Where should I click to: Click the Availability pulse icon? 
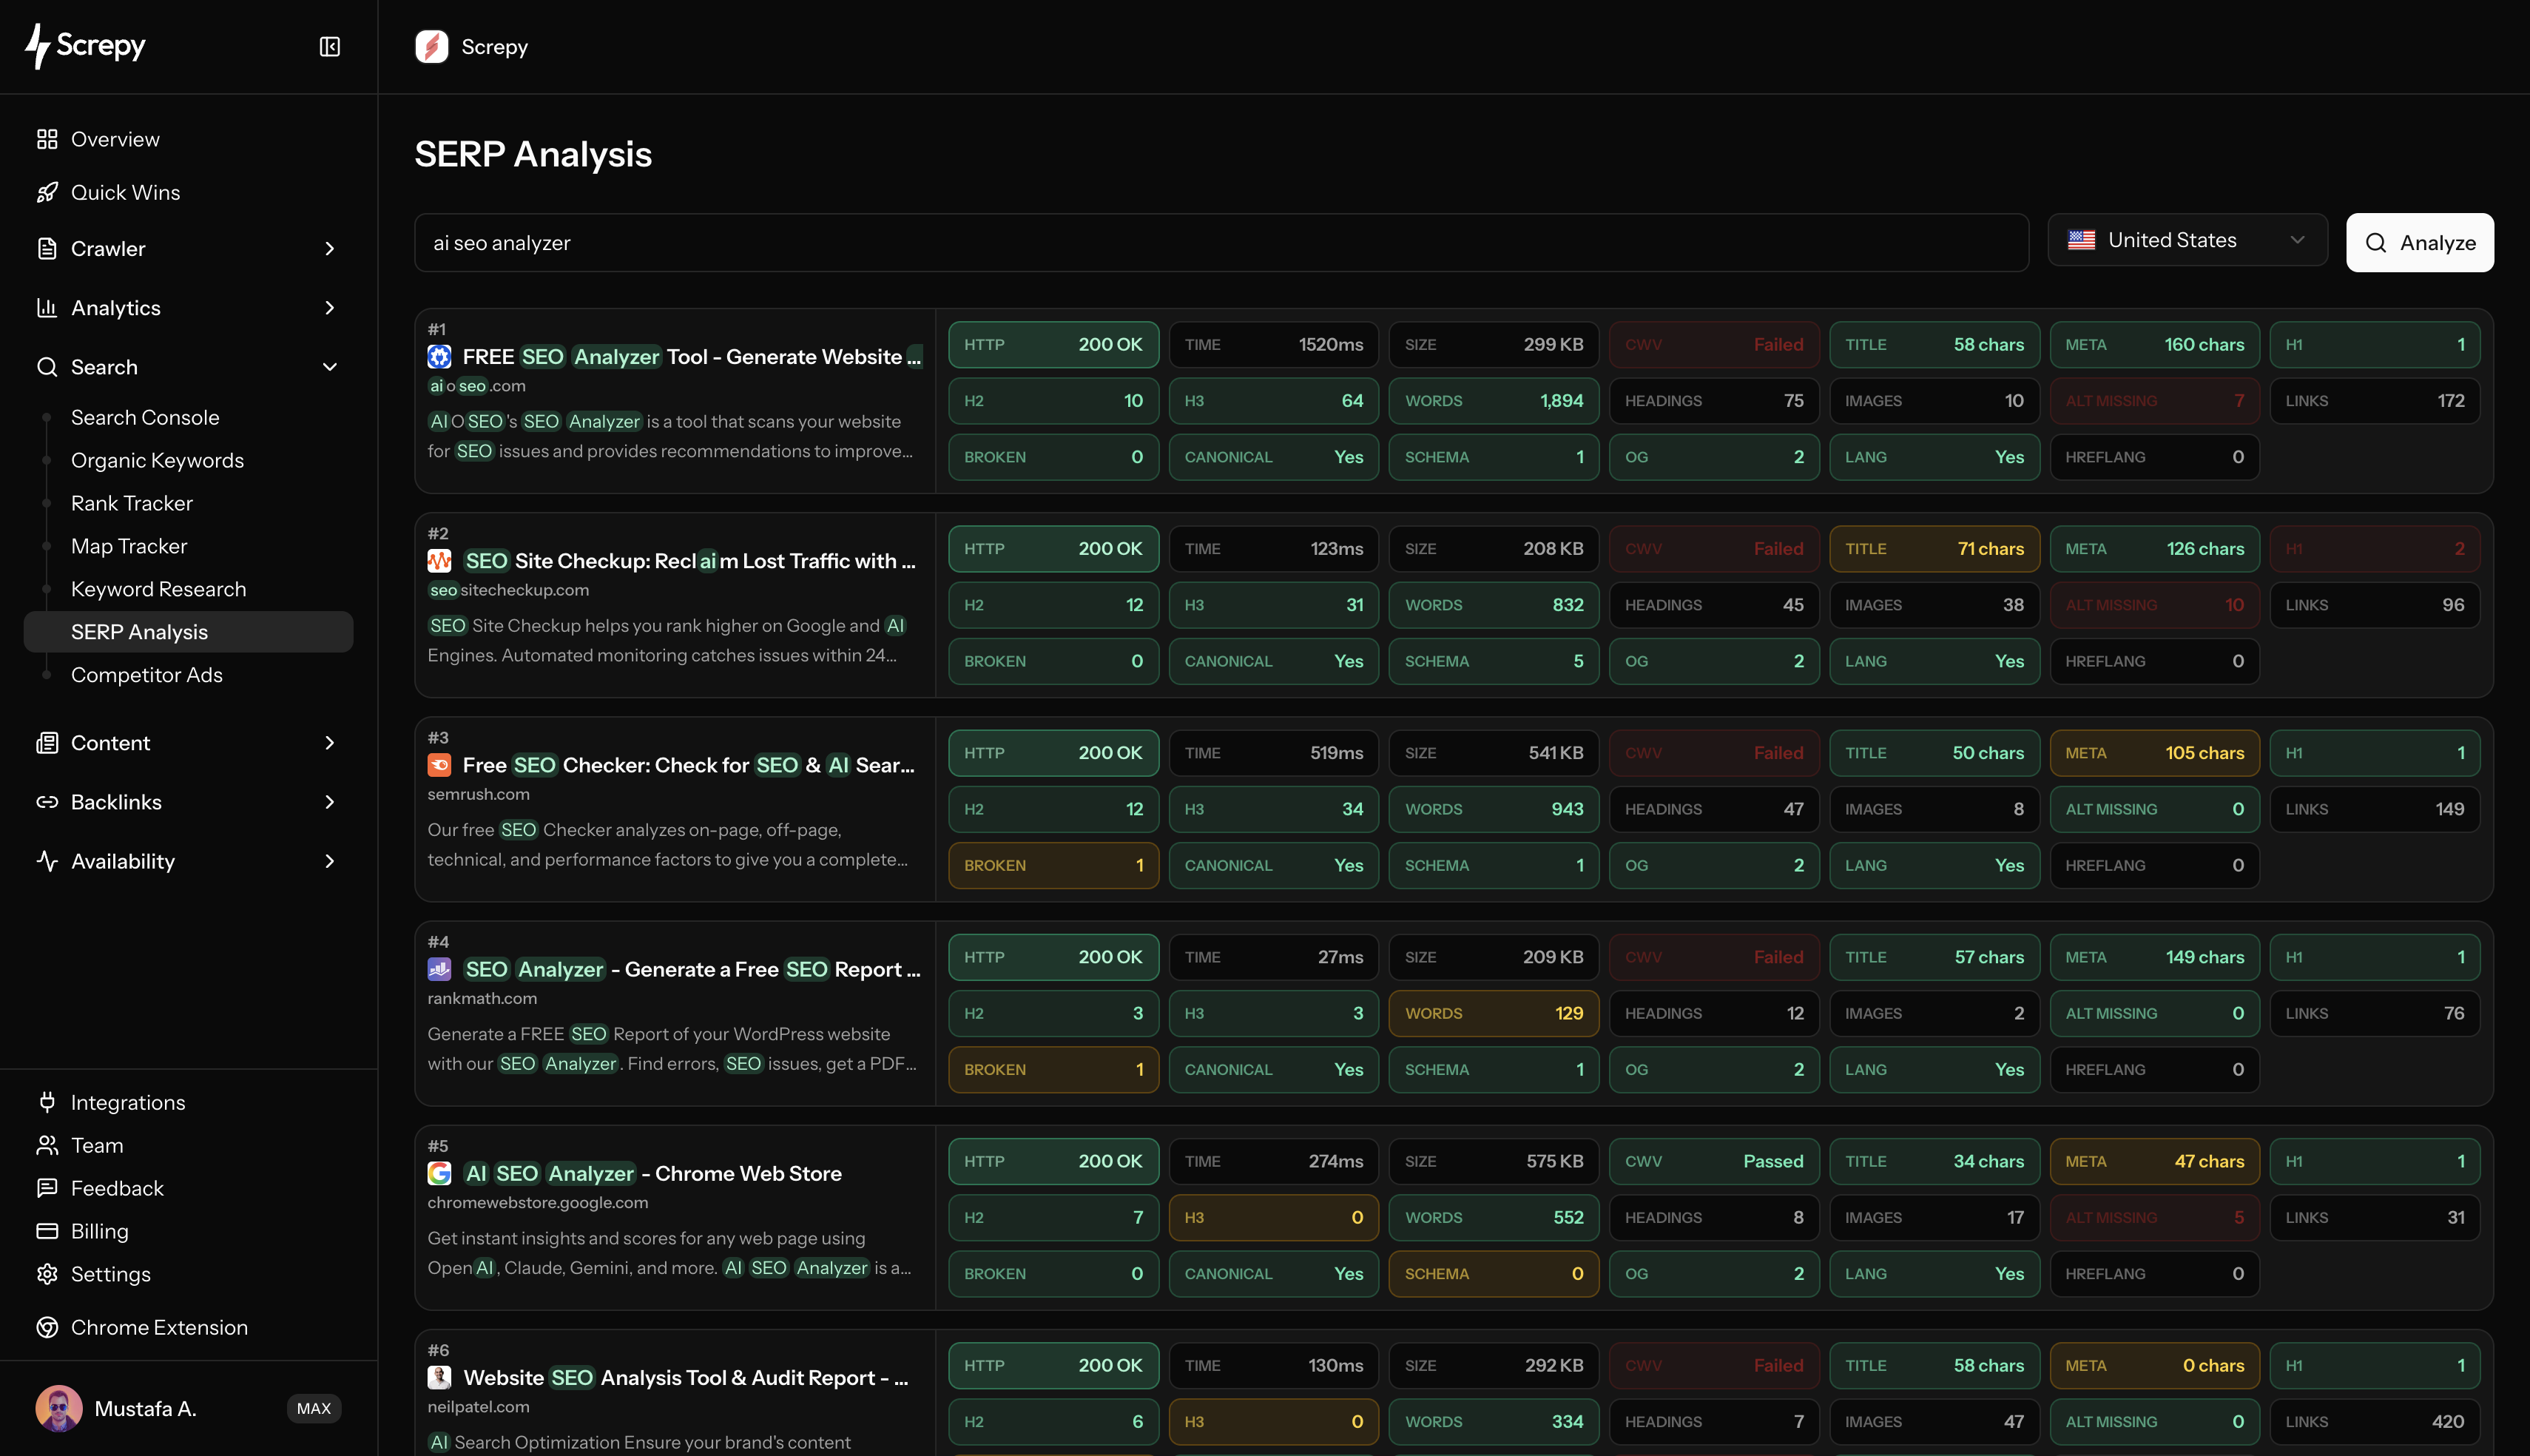(x=47, y=861)
